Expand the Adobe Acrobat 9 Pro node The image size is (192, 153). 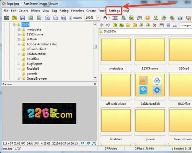pyautogui.click(x=19, y=44)
